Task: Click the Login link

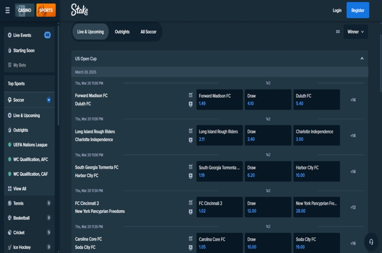Action: pos(337,10)
